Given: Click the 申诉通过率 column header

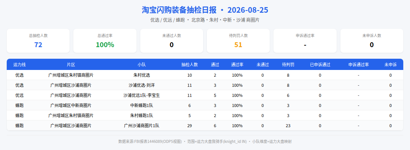Looking at the screenshot, I should [358, 65].
